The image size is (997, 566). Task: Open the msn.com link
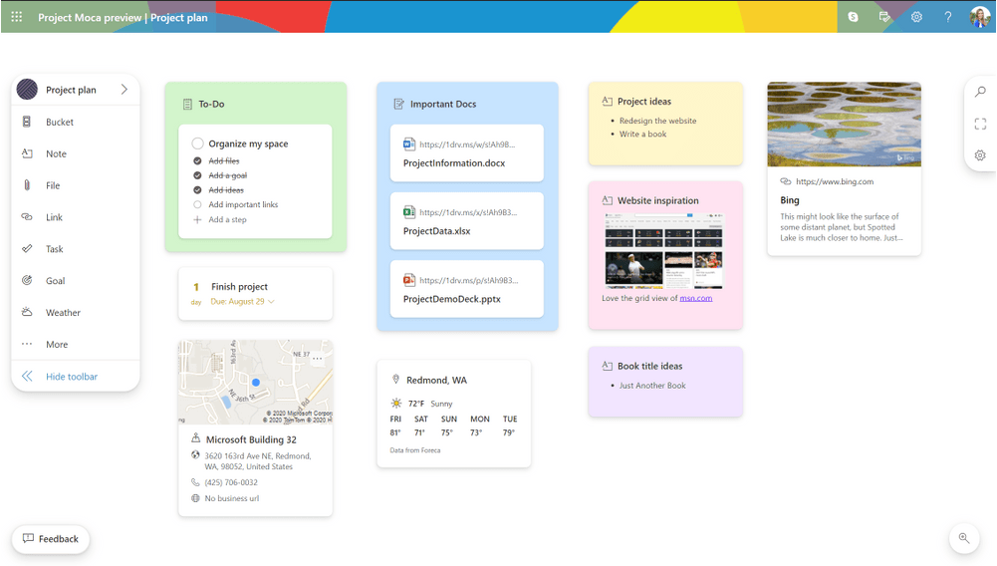695,298
